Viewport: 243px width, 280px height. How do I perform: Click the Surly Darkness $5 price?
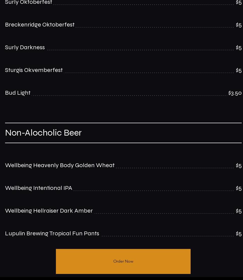238,48
